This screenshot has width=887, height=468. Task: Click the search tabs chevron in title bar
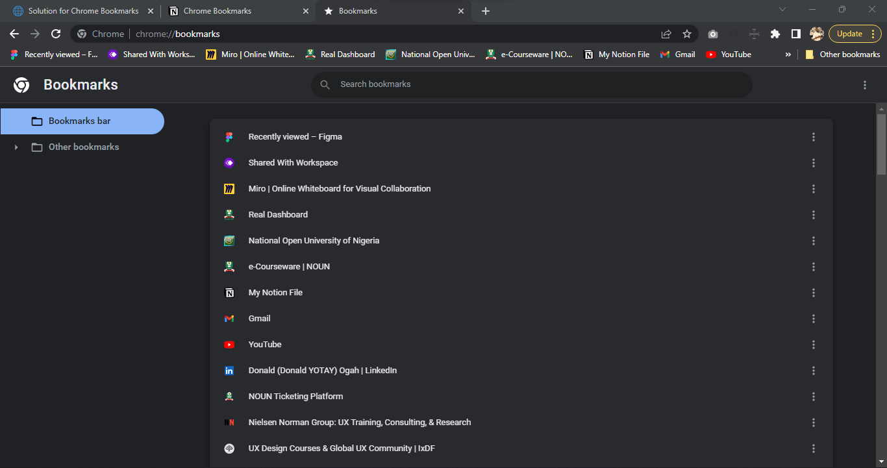782,9
